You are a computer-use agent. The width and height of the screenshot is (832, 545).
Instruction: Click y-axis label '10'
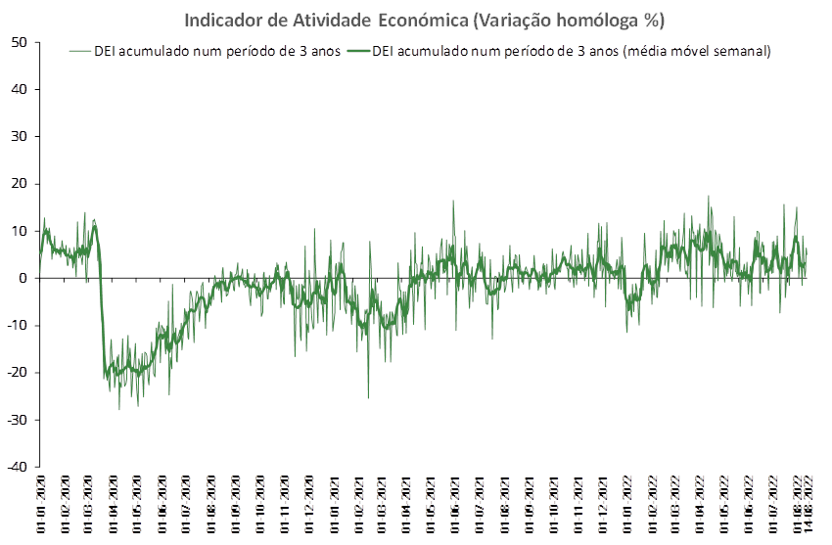point(20,231)
